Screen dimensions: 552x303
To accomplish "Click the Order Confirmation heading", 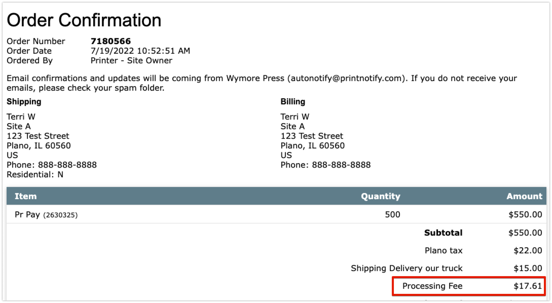I will [x=84, y=20].
